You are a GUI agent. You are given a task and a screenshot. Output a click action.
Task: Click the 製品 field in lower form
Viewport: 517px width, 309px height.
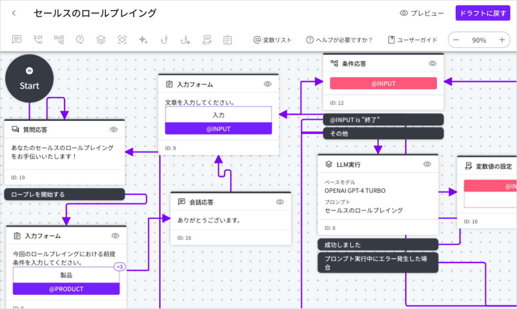pos(66,275)
